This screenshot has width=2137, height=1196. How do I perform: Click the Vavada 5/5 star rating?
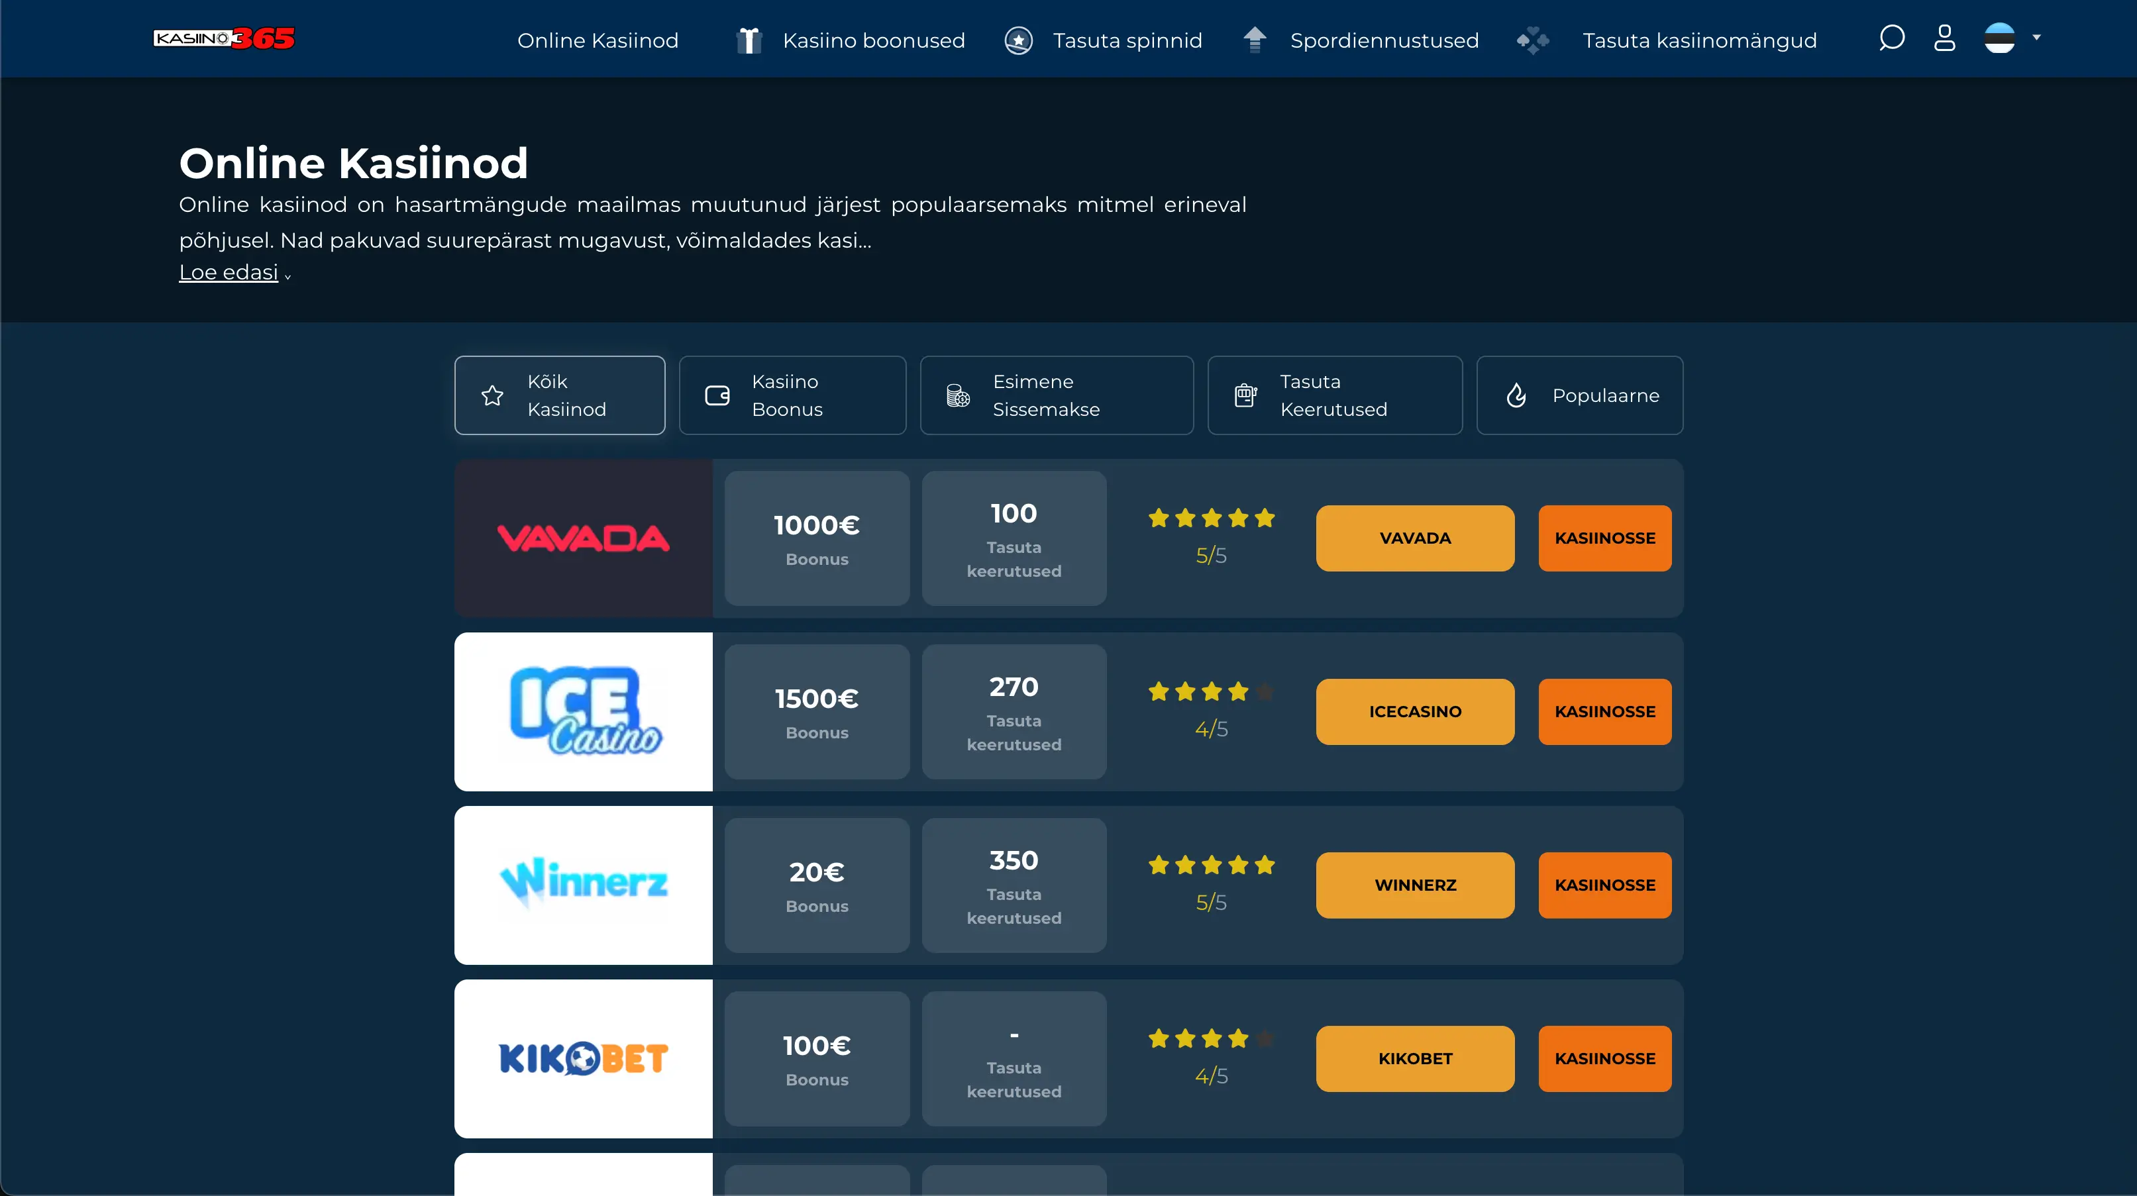(1211, 536)
